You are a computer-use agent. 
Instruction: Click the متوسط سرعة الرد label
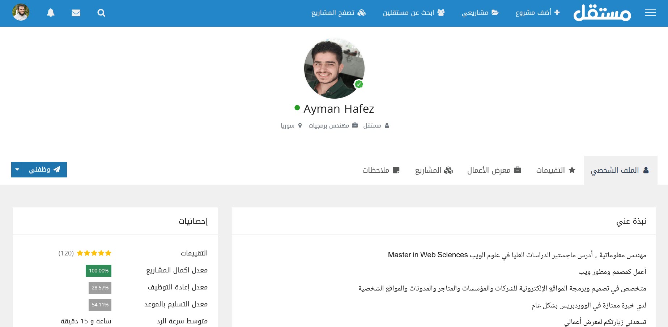pyautogui.click(x=182, y=321)
